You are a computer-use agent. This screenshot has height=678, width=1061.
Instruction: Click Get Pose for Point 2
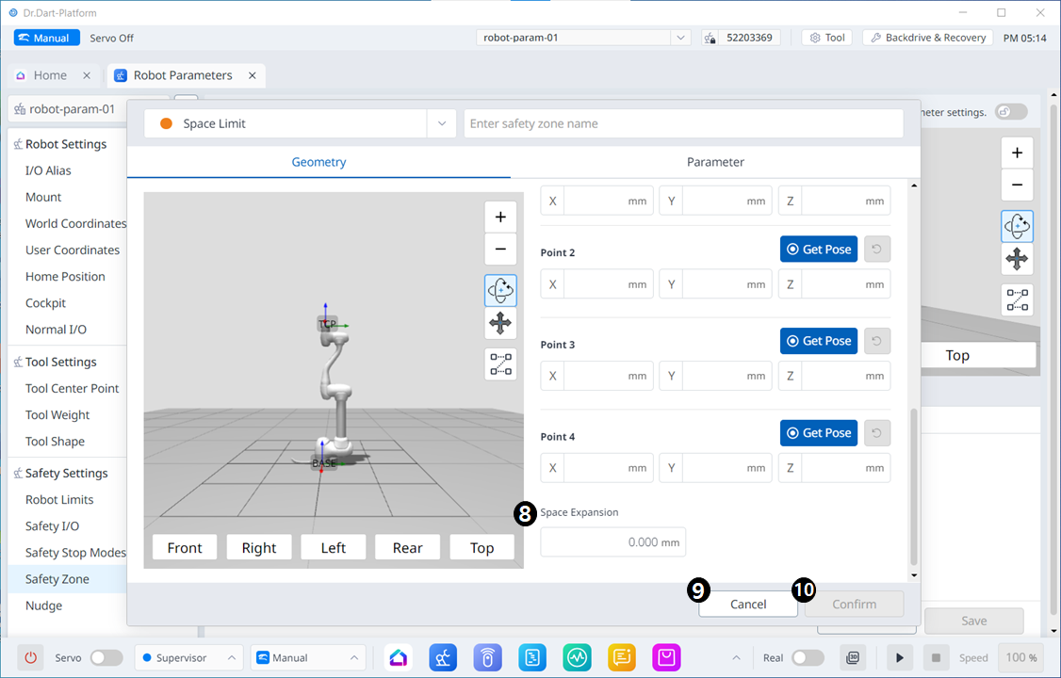click(x=818, y=250)
